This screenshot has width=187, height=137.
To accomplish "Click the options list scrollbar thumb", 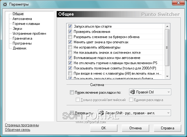I will (x=167, y=48).
